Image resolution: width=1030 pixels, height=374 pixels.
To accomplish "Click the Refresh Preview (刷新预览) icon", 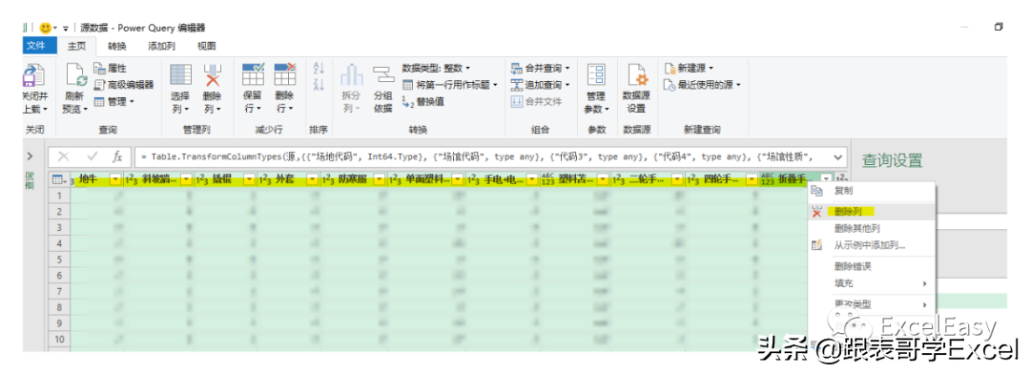I will (x=76, y=76).
